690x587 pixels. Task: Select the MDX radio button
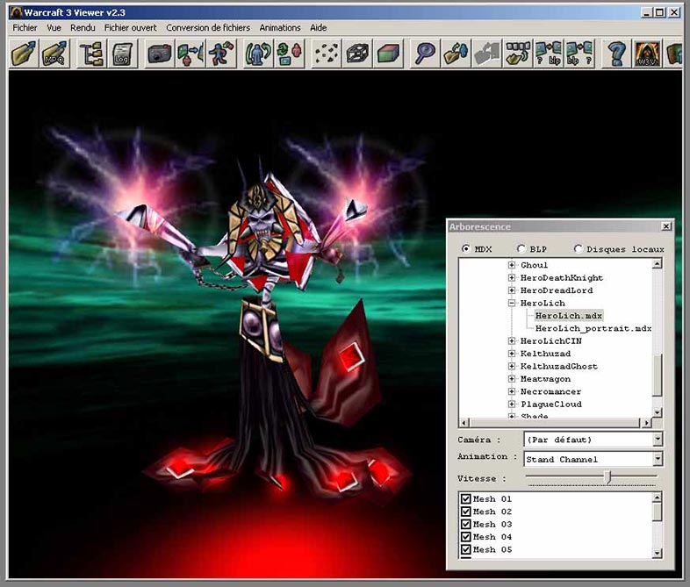[x=465, y=249]
